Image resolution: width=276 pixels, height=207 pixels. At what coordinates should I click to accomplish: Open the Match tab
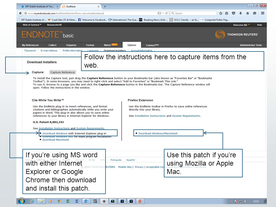[x=110, y=45]
